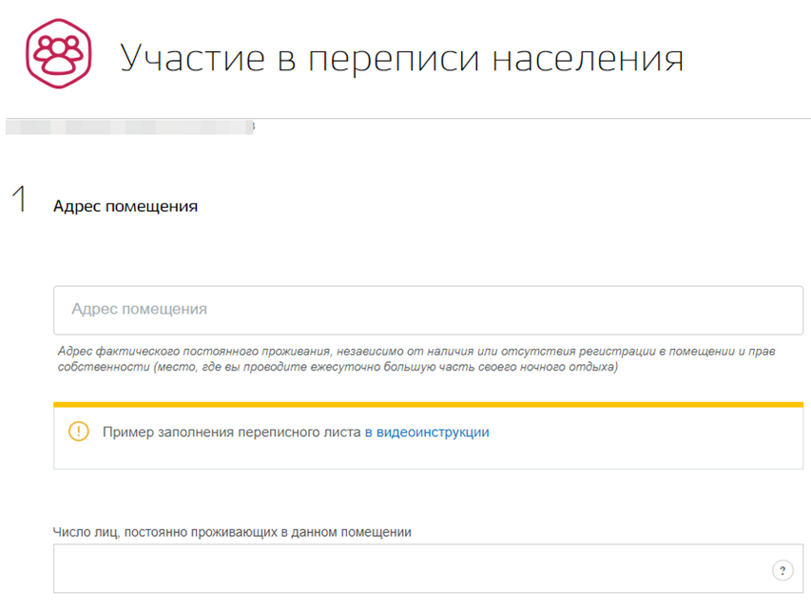The image size is (811, 611).
Task: Click the yellow top bar of the notice
Action: pos(428,405)
